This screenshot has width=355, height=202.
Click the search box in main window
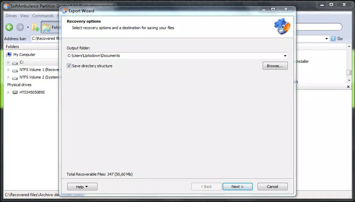tap(319, 27)
